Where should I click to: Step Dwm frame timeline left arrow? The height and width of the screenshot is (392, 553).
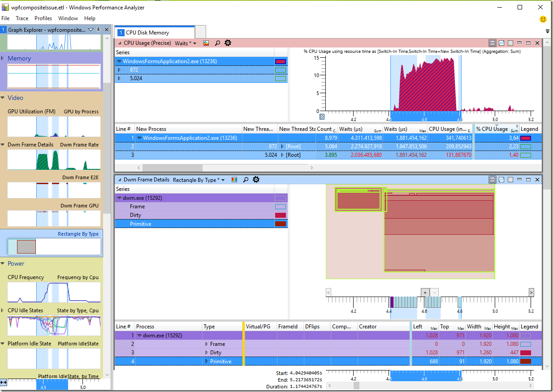pos(328,293)
